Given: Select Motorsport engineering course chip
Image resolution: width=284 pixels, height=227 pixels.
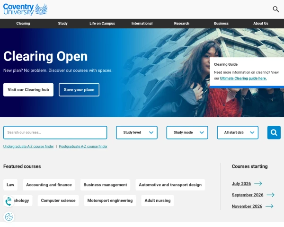Looking at the screenshot, I should [x=110, y=201].
